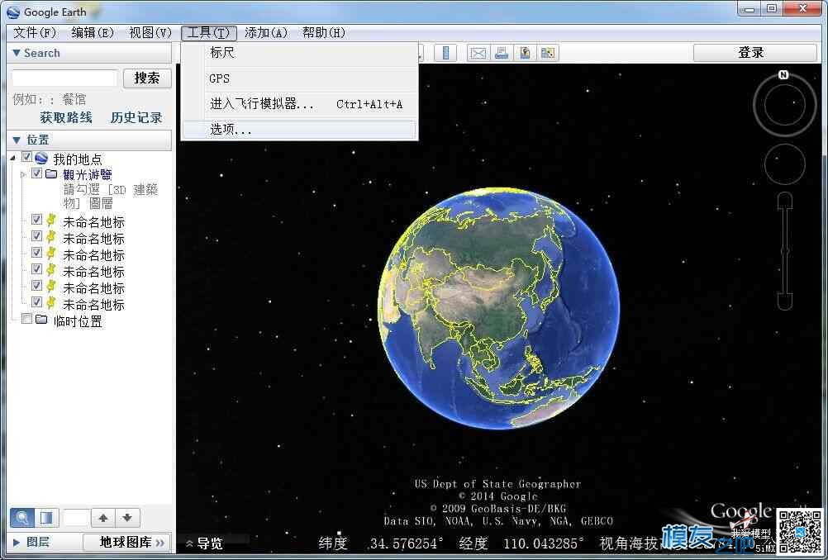The height and width of the screenshot is (560, 828).
Task: Click the globe in the 3D viewer
Action: click(x=498, y=308)
